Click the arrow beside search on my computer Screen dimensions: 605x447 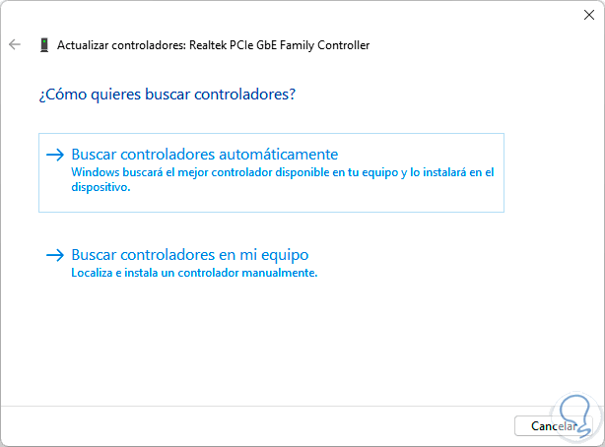pyautogui.click(x=55, y=255)
